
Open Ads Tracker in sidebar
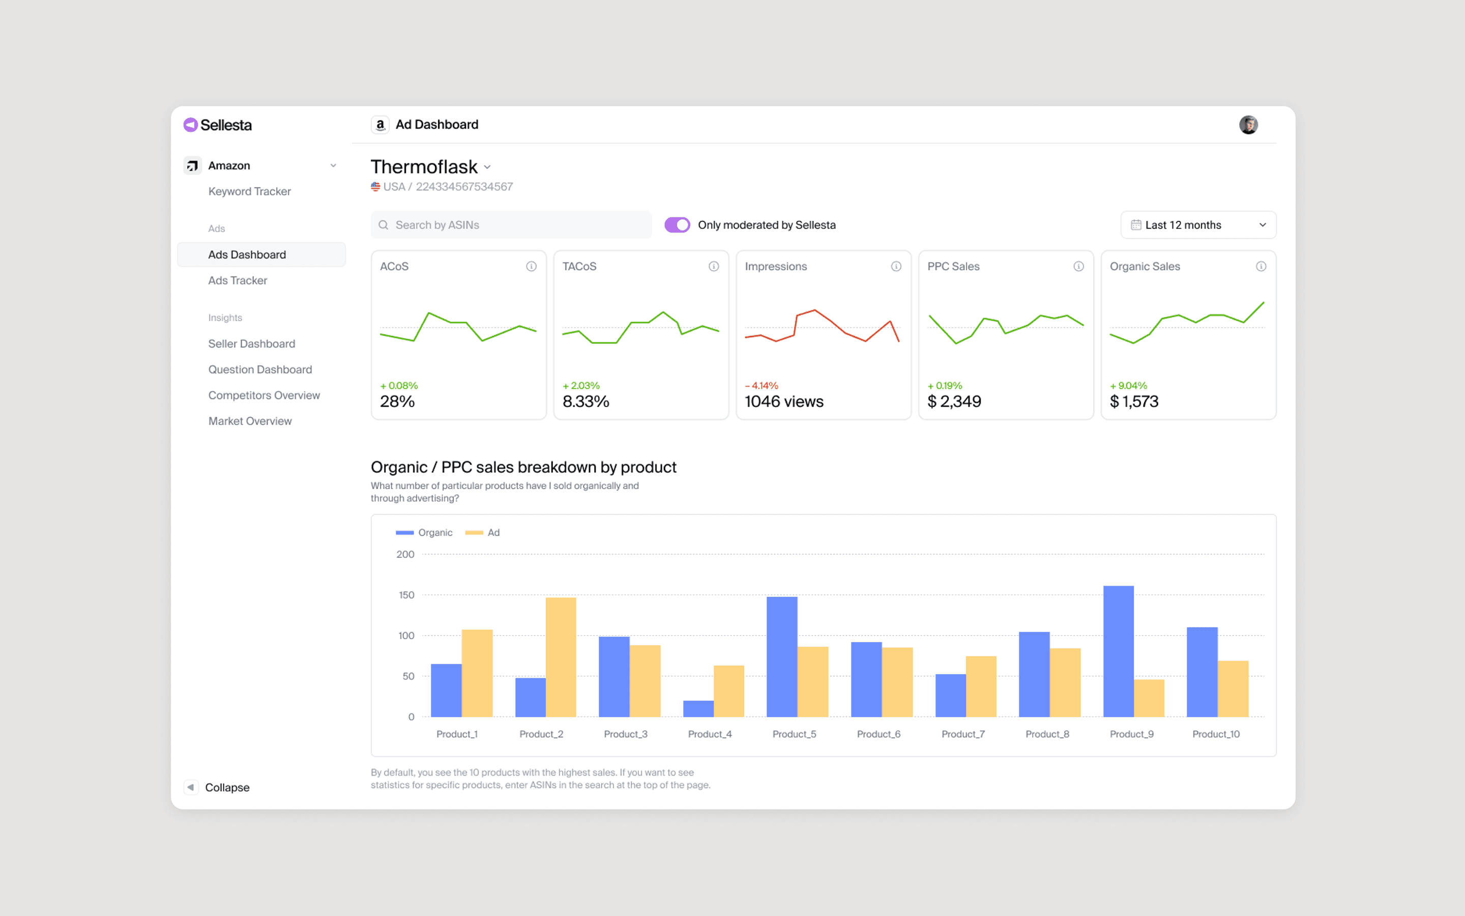[x=238, y=280]
